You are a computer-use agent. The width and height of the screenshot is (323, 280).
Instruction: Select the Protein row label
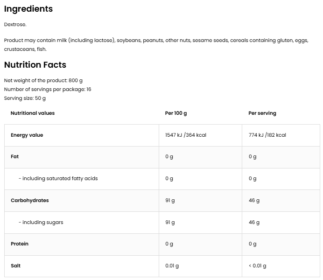tap(20, 244)
